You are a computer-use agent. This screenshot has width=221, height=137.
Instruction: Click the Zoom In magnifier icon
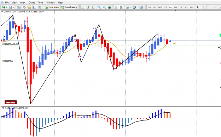[99, 7]
